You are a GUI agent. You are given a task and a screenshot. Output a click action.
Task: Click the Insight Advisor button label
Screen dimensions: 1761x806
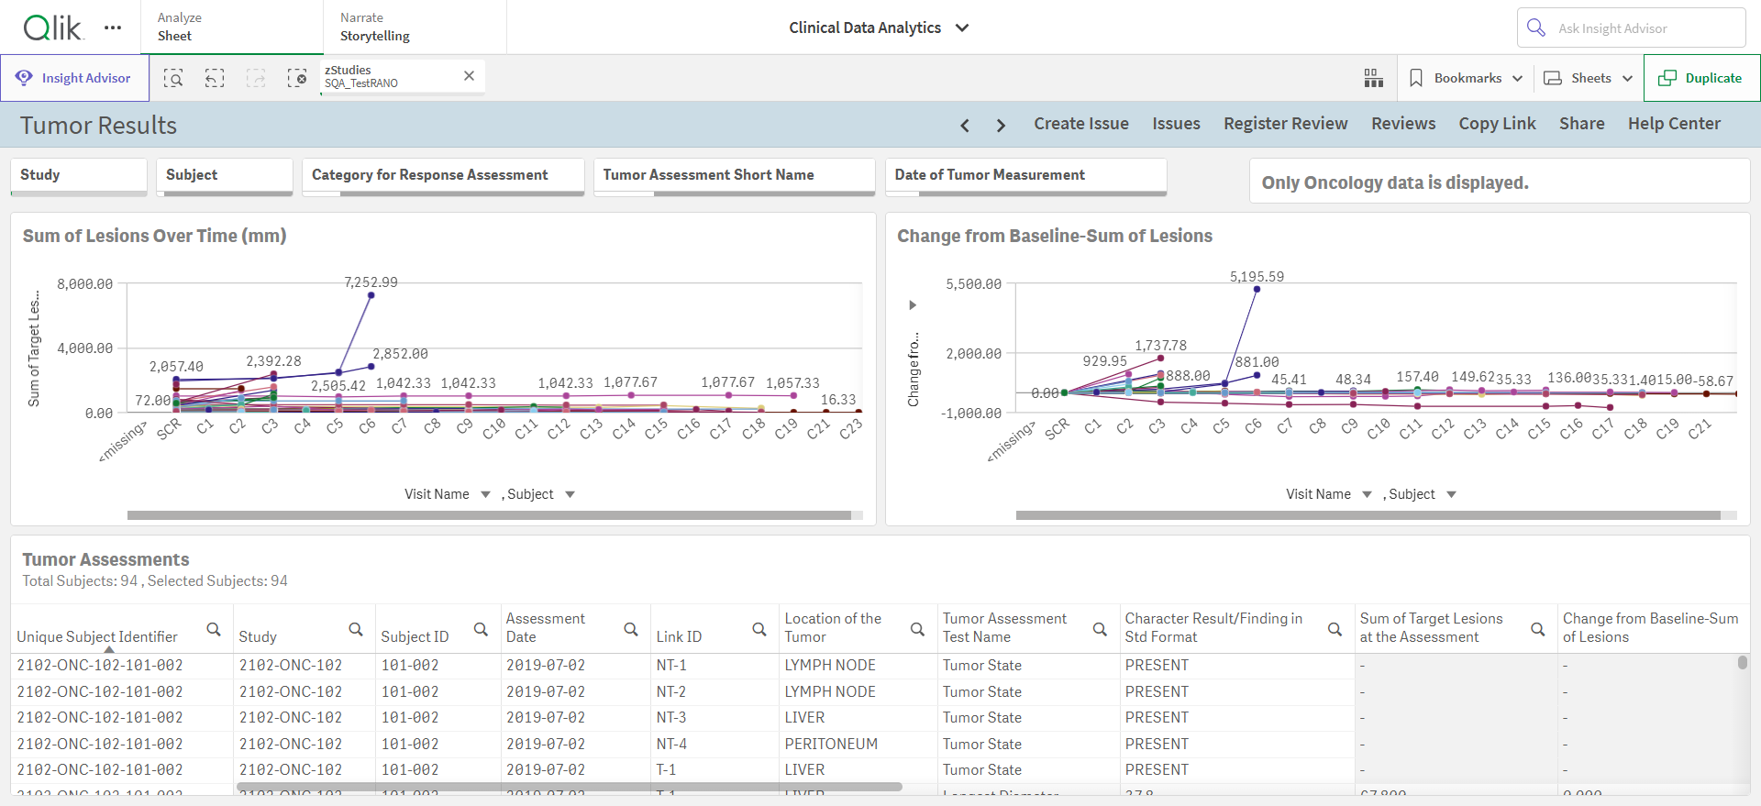86,78
